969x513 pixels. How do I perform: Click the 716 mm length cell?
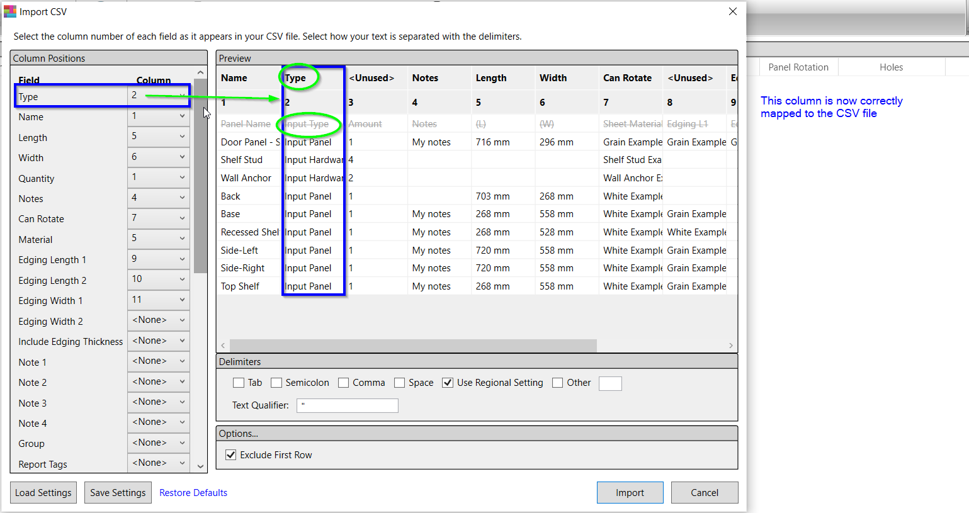pos(503,142)
